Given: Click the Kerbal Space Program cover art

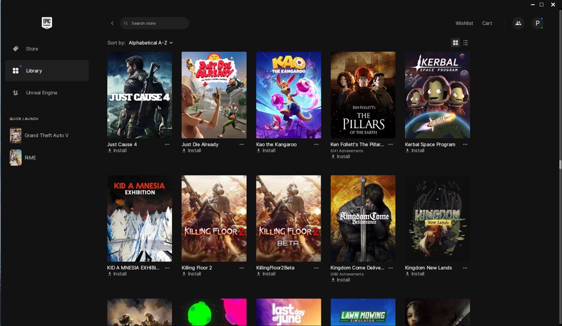Looking at the screenshot, I should (x=437, y=95).
